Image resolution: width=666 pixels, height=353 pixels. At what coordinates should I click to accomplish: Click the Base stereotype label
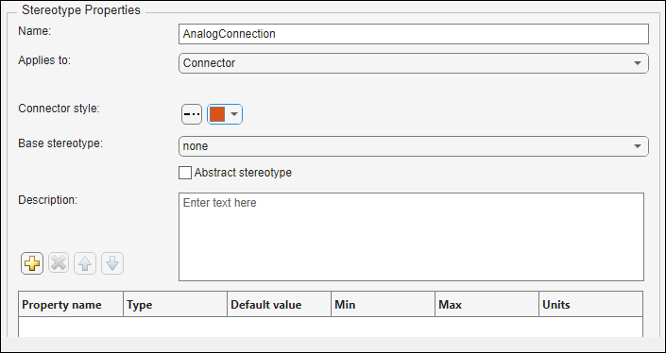(x=60, y=143)
